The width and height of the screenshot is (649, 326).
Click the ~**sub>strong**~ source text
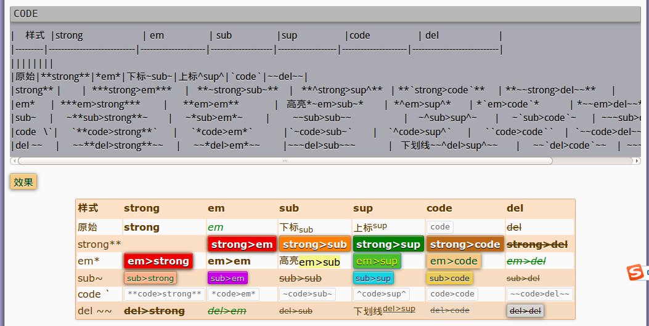[x=107, y=118]
